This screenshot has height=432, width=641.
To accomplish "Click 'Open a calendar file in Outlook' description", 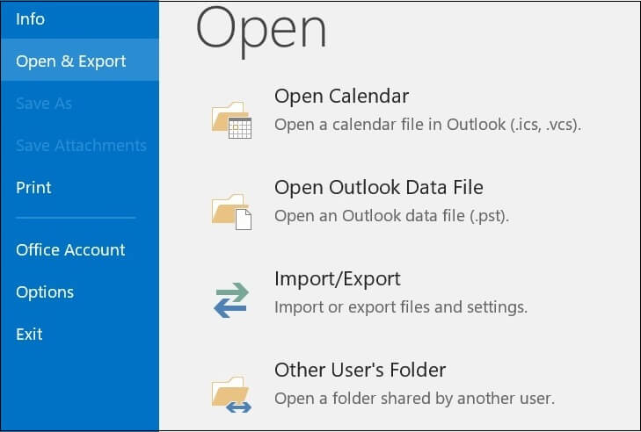I will pos(427,125).
